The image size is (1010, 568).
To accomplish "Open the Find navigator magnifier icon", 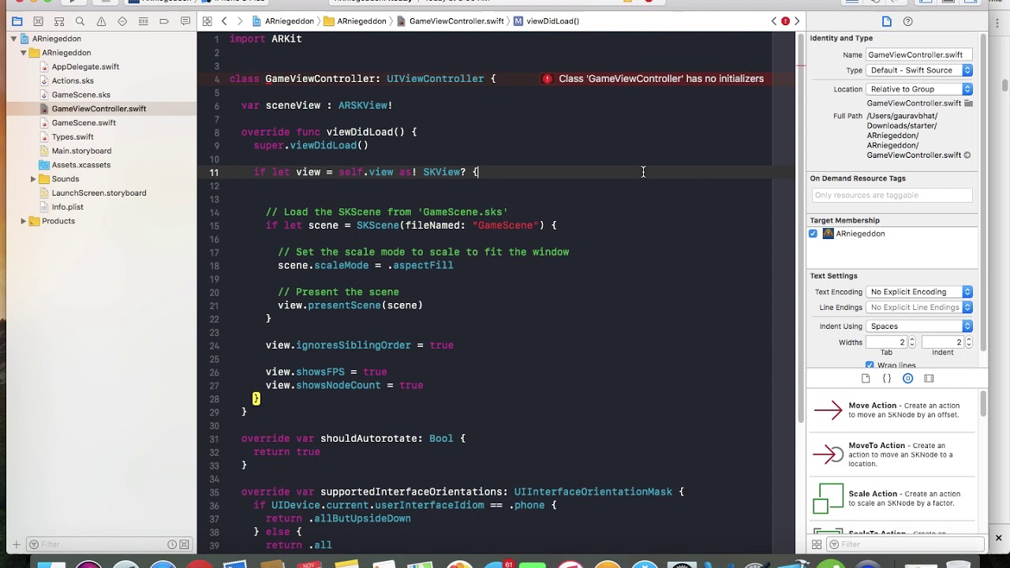I will point(80,21).
